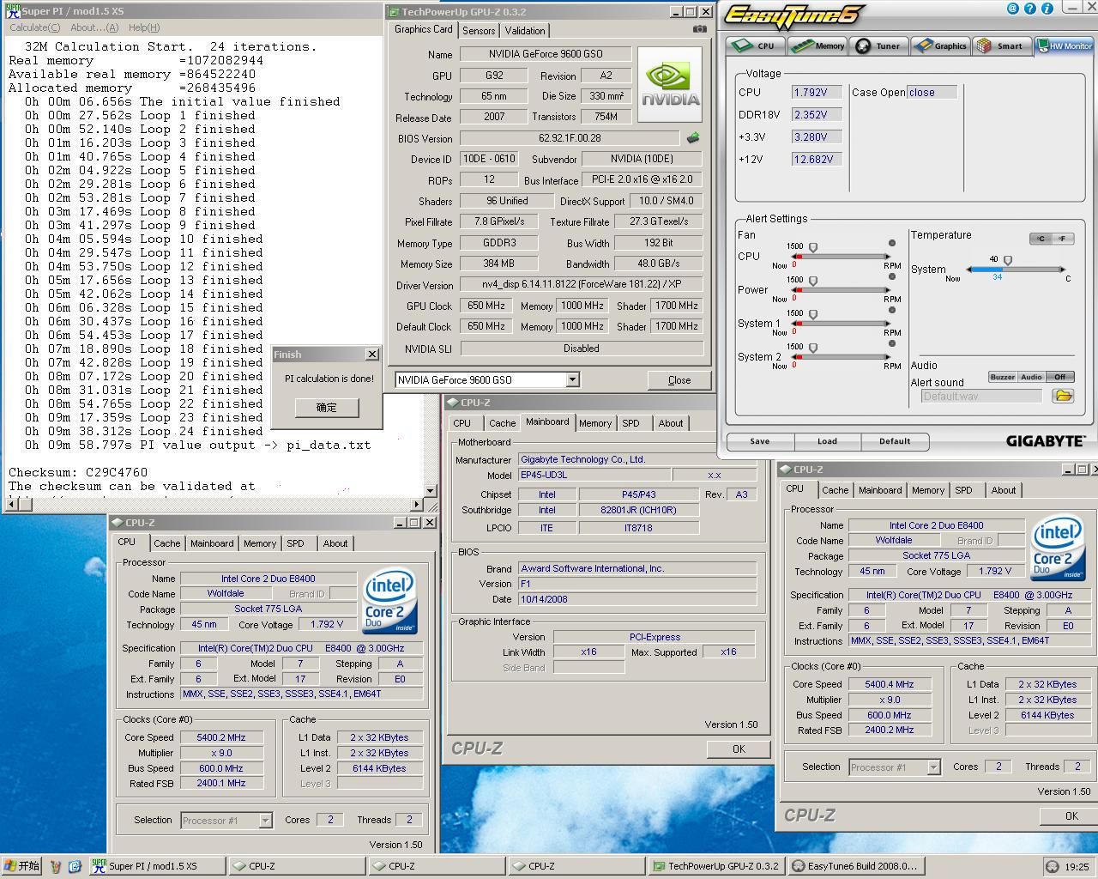Set alert sound to Off
The width and height of the screenshot is (1098, 879).
[x=1059, y=377]
